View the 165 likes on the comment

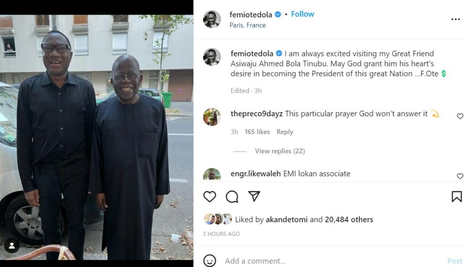click(257, 132)
